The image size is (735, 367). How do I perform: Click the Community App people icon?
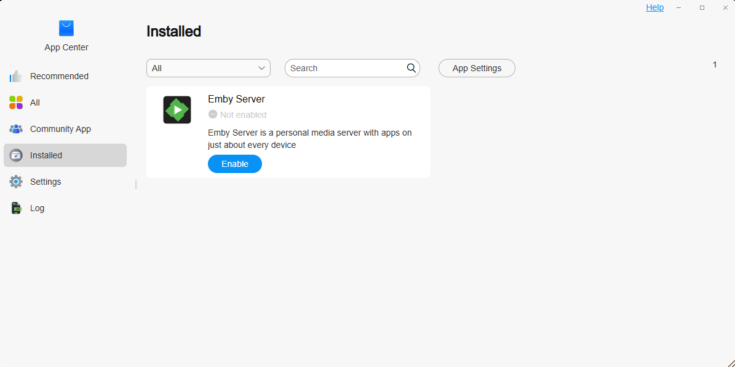pos(16,129)
